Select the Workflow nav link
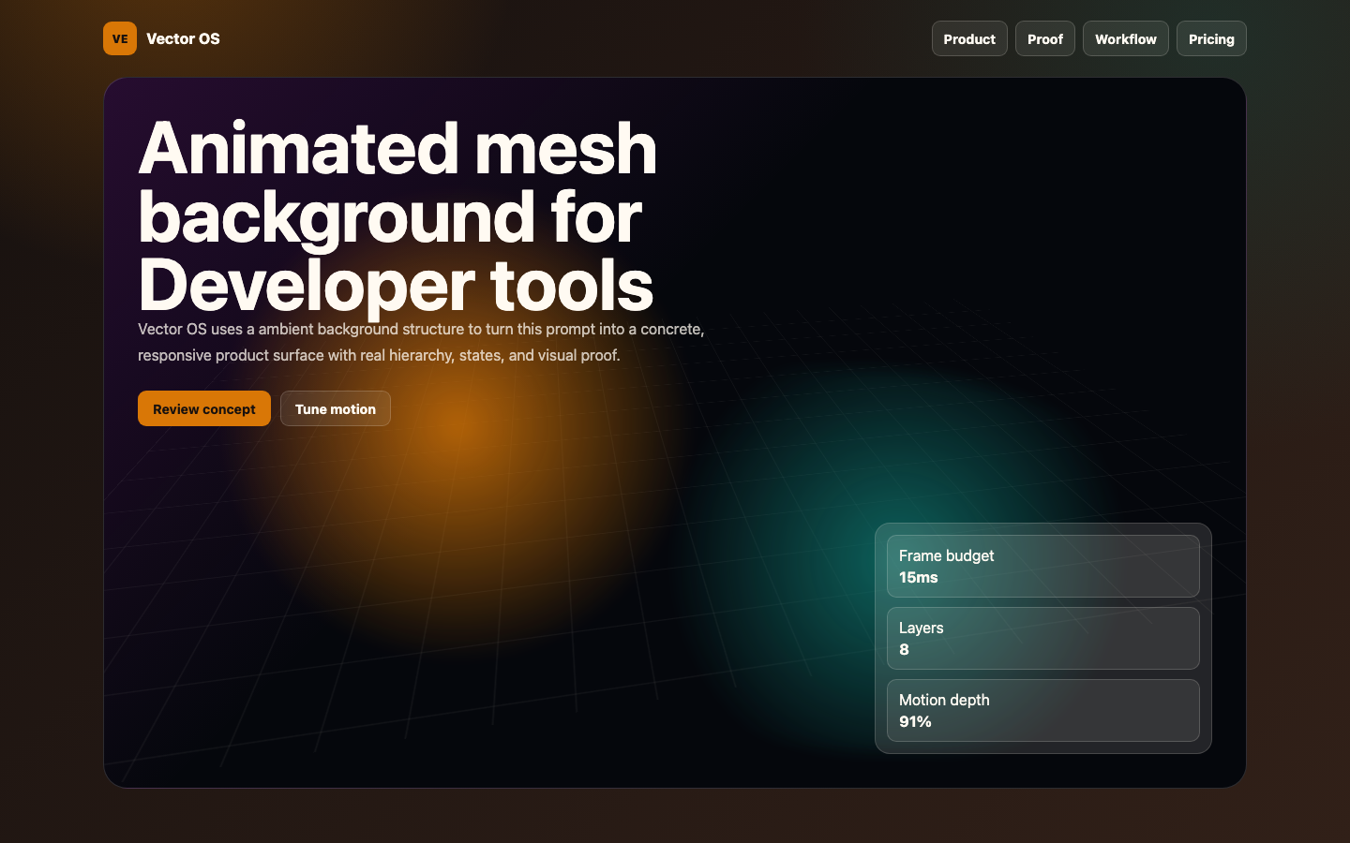Screen dimensions: 1350x843 [x=1125, y=38]
